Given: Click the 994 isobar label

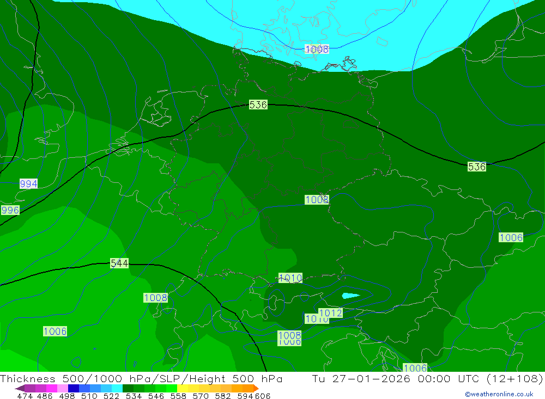Looking at the screenshot, I should [28, 183].
